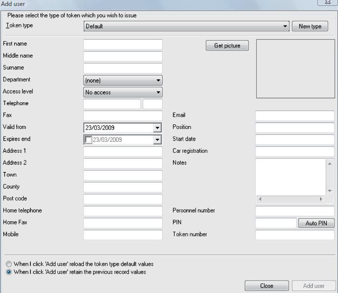Select reload token type default values option
The image size is (338, 293).
[8, 263]
